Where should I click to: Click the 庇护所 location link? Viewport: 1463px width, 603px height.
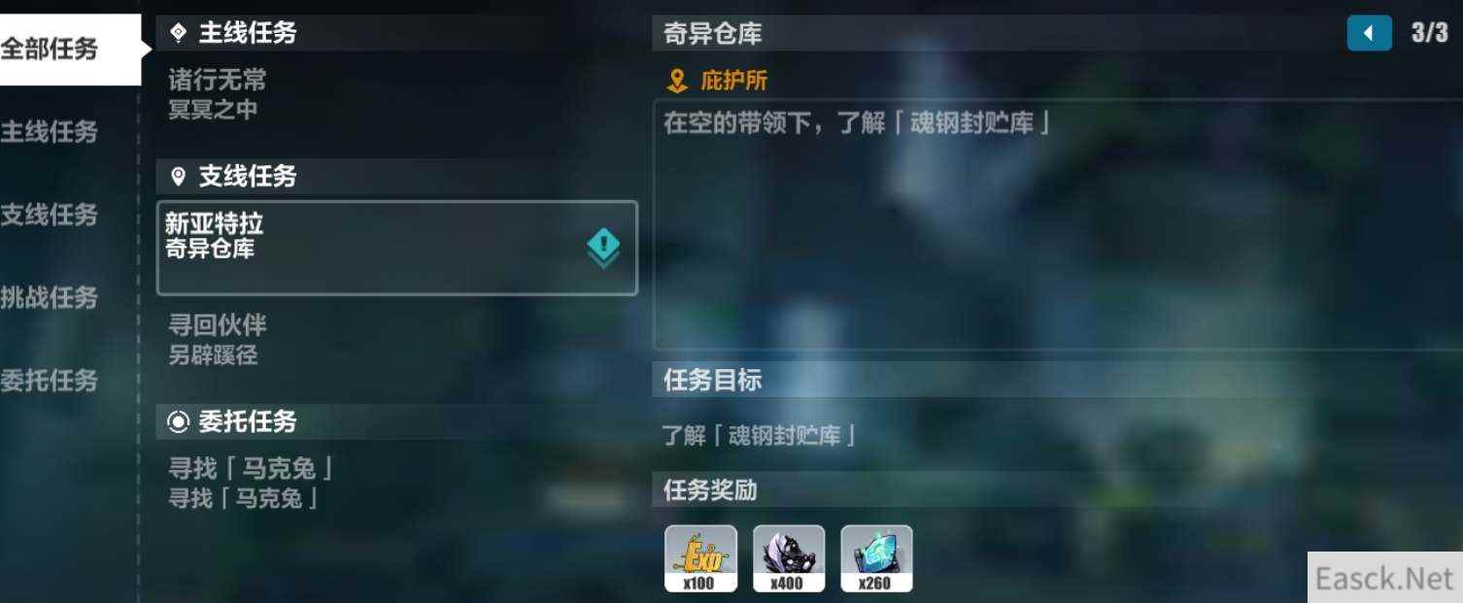pyautogui.click(x=733, y=81)
